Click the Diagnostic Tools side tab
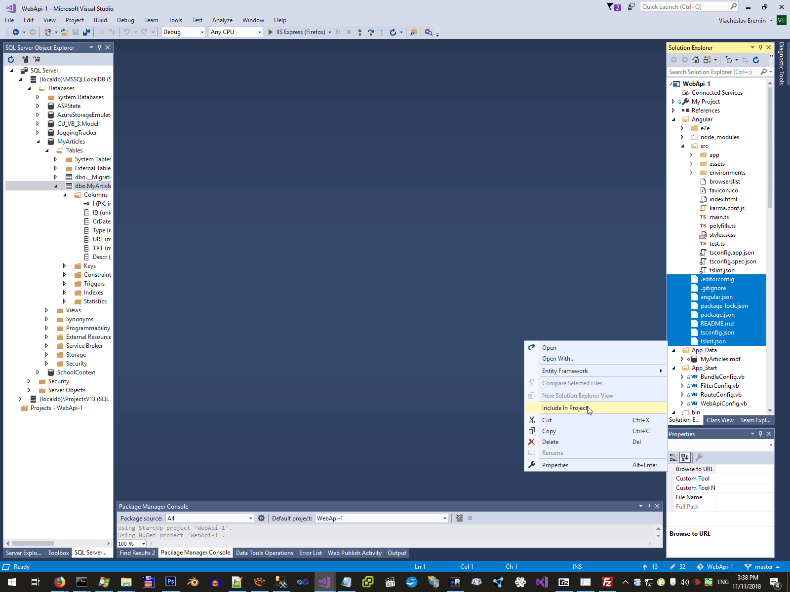Image resolution: width=790 pixels, height=592 pixels. click(x=782, y=63)
